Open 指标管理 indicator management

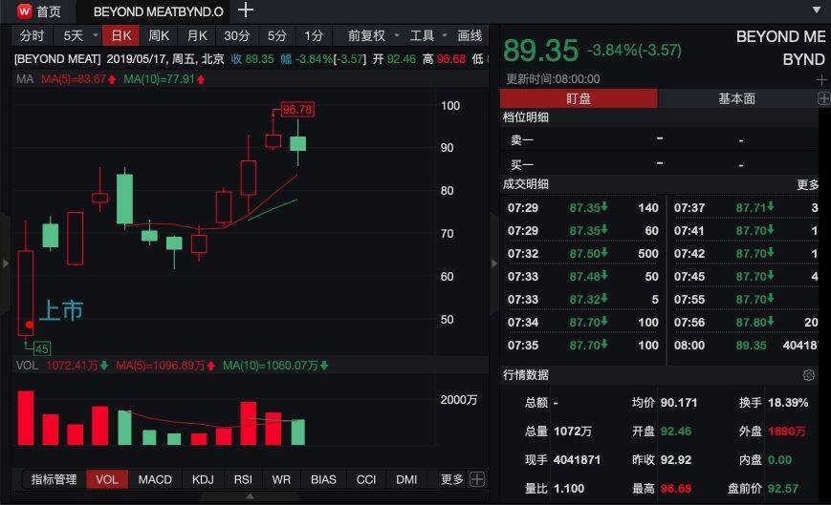54,479
